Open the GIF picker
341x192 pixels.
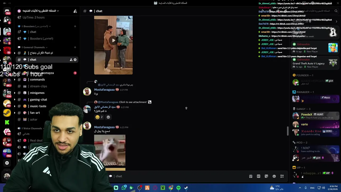[258, 176]
